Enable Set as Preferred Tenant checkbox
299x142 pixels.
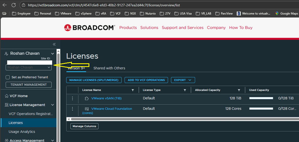click(x=8, y=77)
